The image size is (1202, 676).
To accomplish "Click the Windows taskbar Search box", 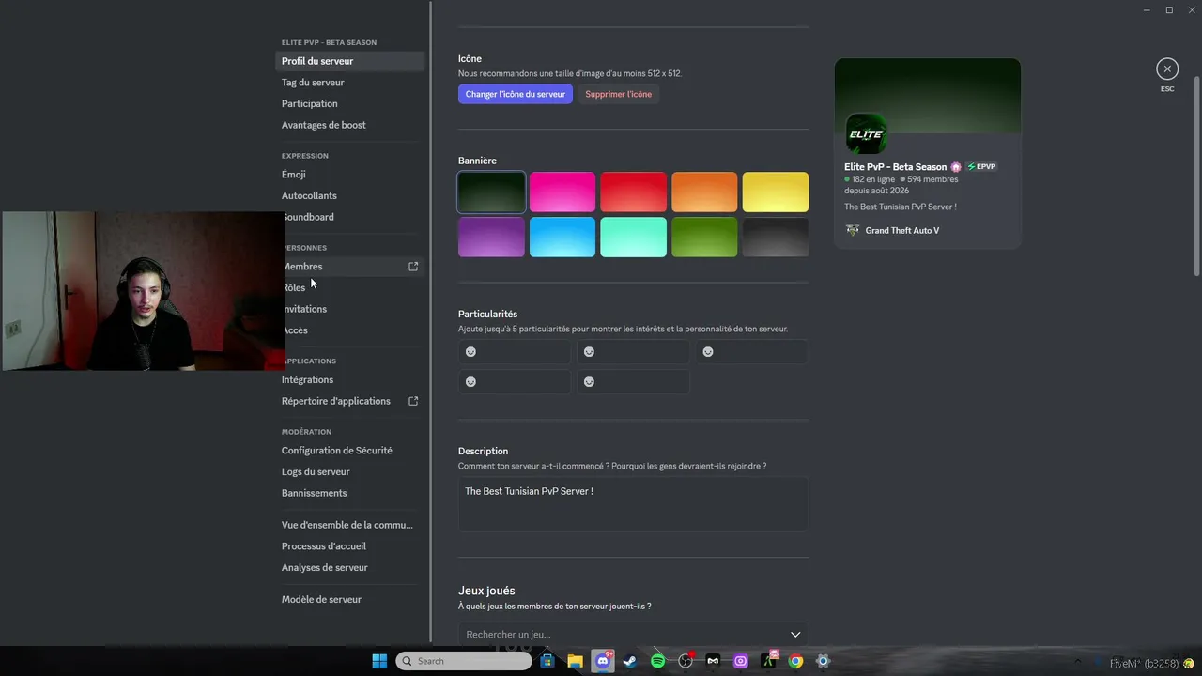I will pos(464,661).
